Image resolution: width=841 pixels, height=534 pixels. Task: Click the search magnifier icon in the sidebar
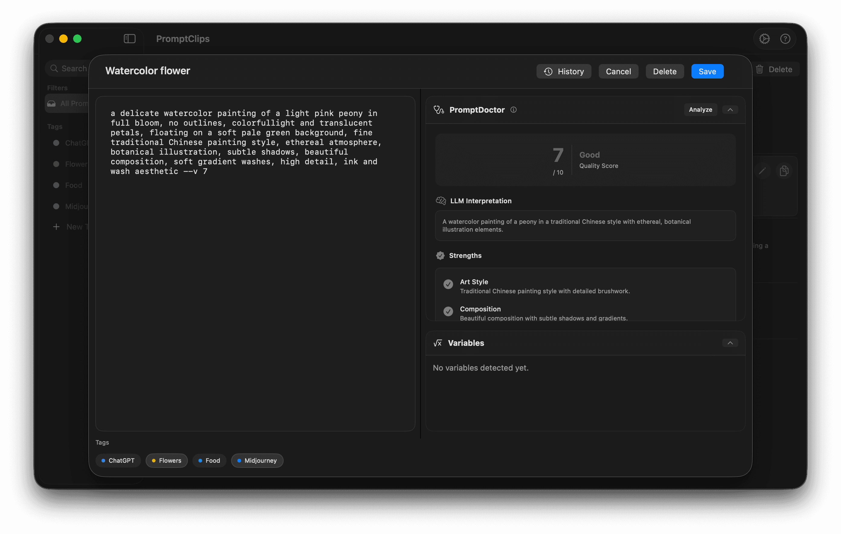pos(54,68)
